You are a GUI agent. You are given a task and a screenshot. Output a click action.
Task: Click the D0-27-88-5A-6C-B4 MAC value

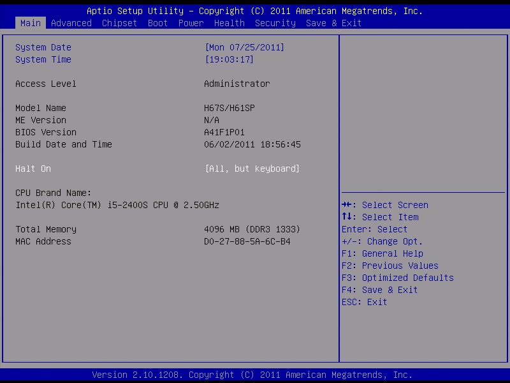247,241
